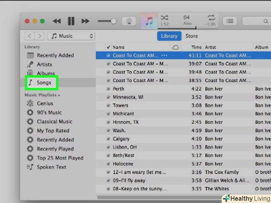Open the 90's Music smart playlist
The height and width of the screenshot is (203, 271).
[49, 112]
